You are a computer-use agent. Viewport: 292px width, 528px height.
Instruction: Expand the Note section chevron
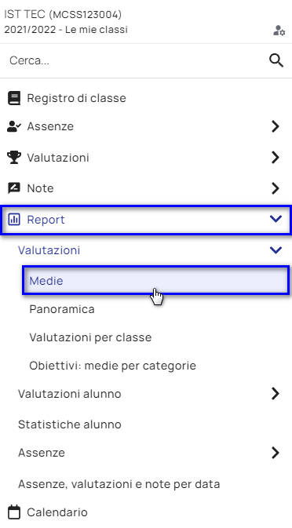tap(276, 188)
